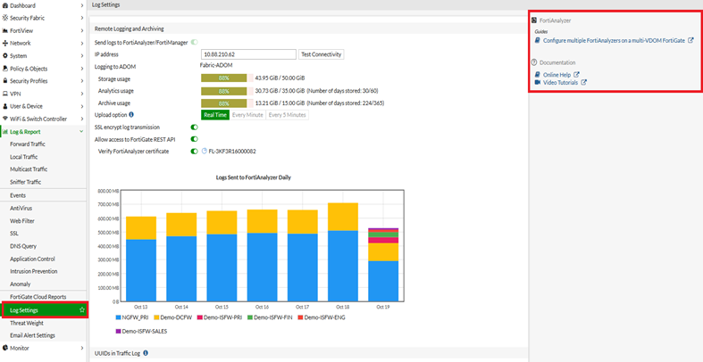703x362 pixels.
Task: Click the video camera icon beside Video Tutorials
Action: (538, 82)
